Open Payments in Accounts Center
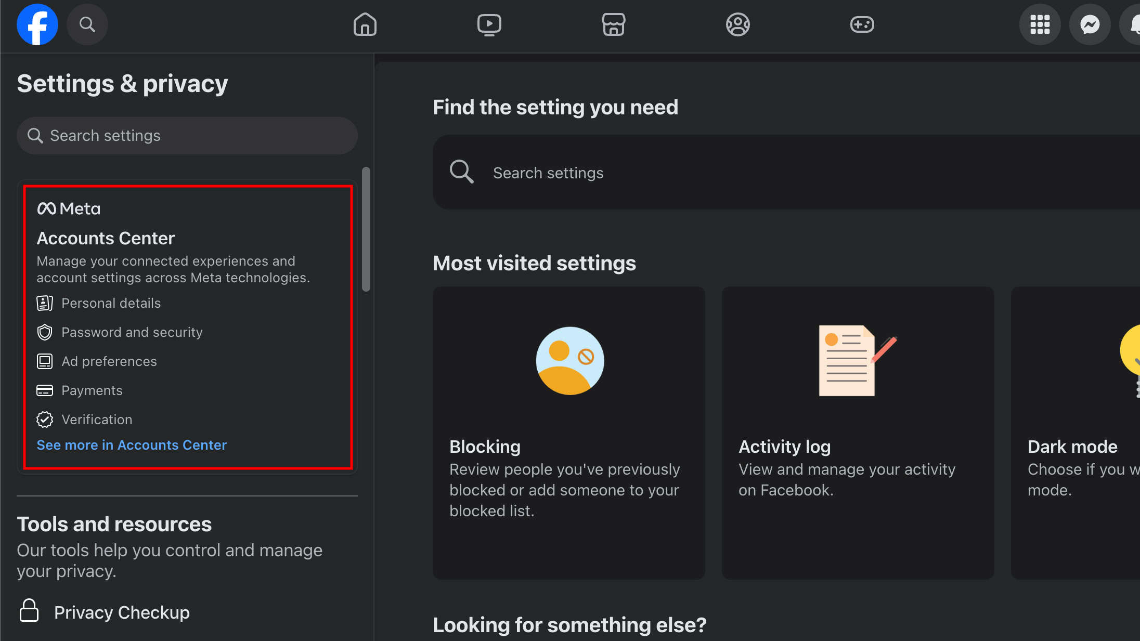 click(x=92, y=390)
